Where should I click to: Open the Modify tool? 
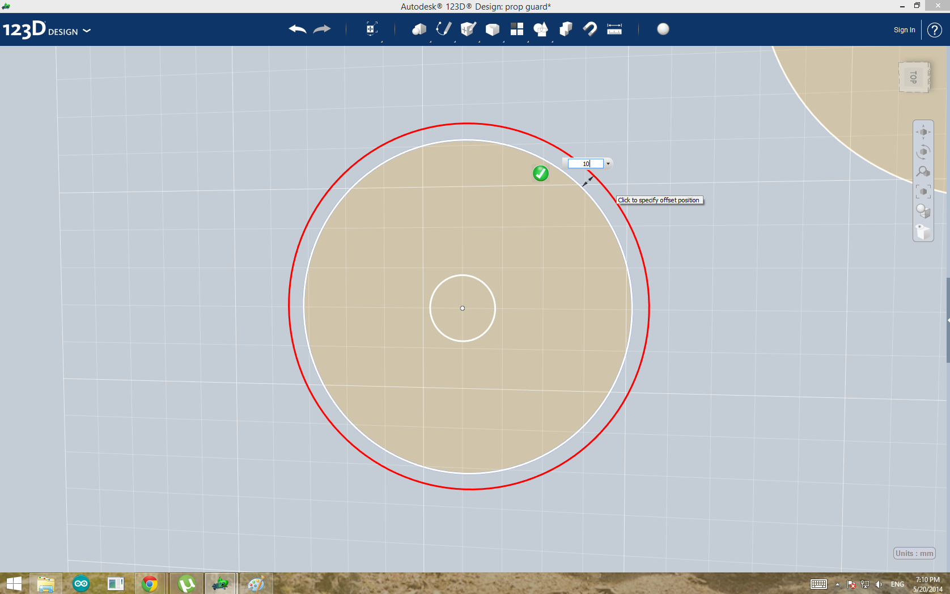(x=493, y=29)
